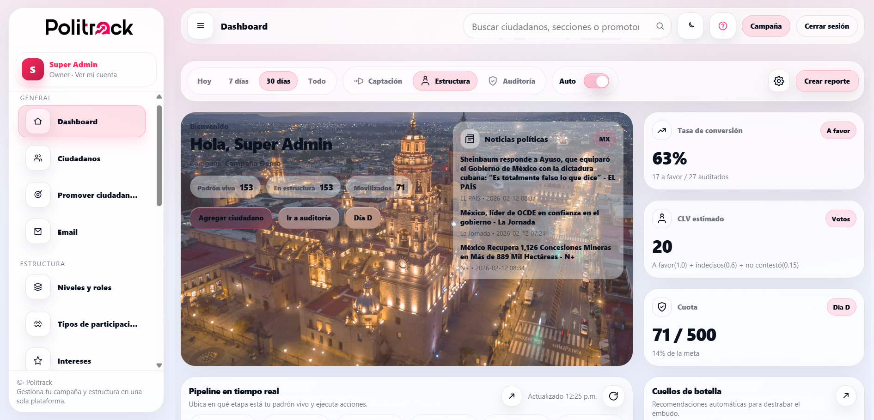
Task: Open Tipos de participación via its icon
Action: coord(37,323)
